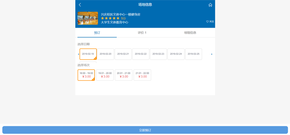Select date 2019-02-19

pos(88,54)
